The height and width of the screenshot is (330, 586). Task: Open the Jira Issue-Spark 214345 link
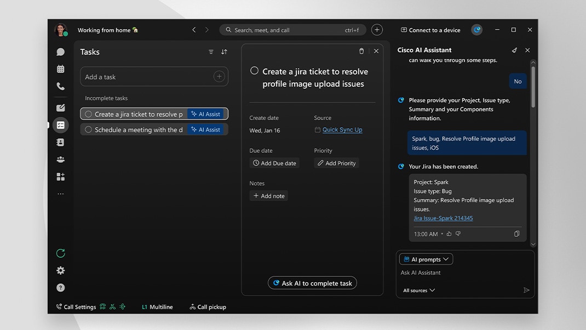pos(443,218)
